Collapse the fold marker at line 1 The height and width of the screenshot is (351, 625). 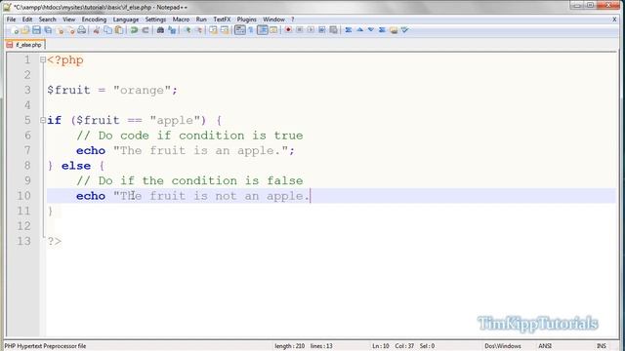pos(43,60)
